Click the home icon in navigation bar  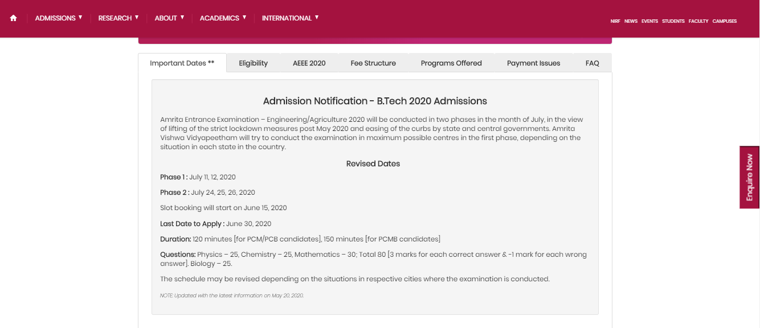point(14,18)
